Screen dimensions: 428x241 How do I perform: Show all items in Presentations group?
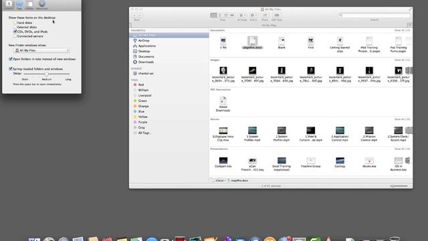(402, 149)
